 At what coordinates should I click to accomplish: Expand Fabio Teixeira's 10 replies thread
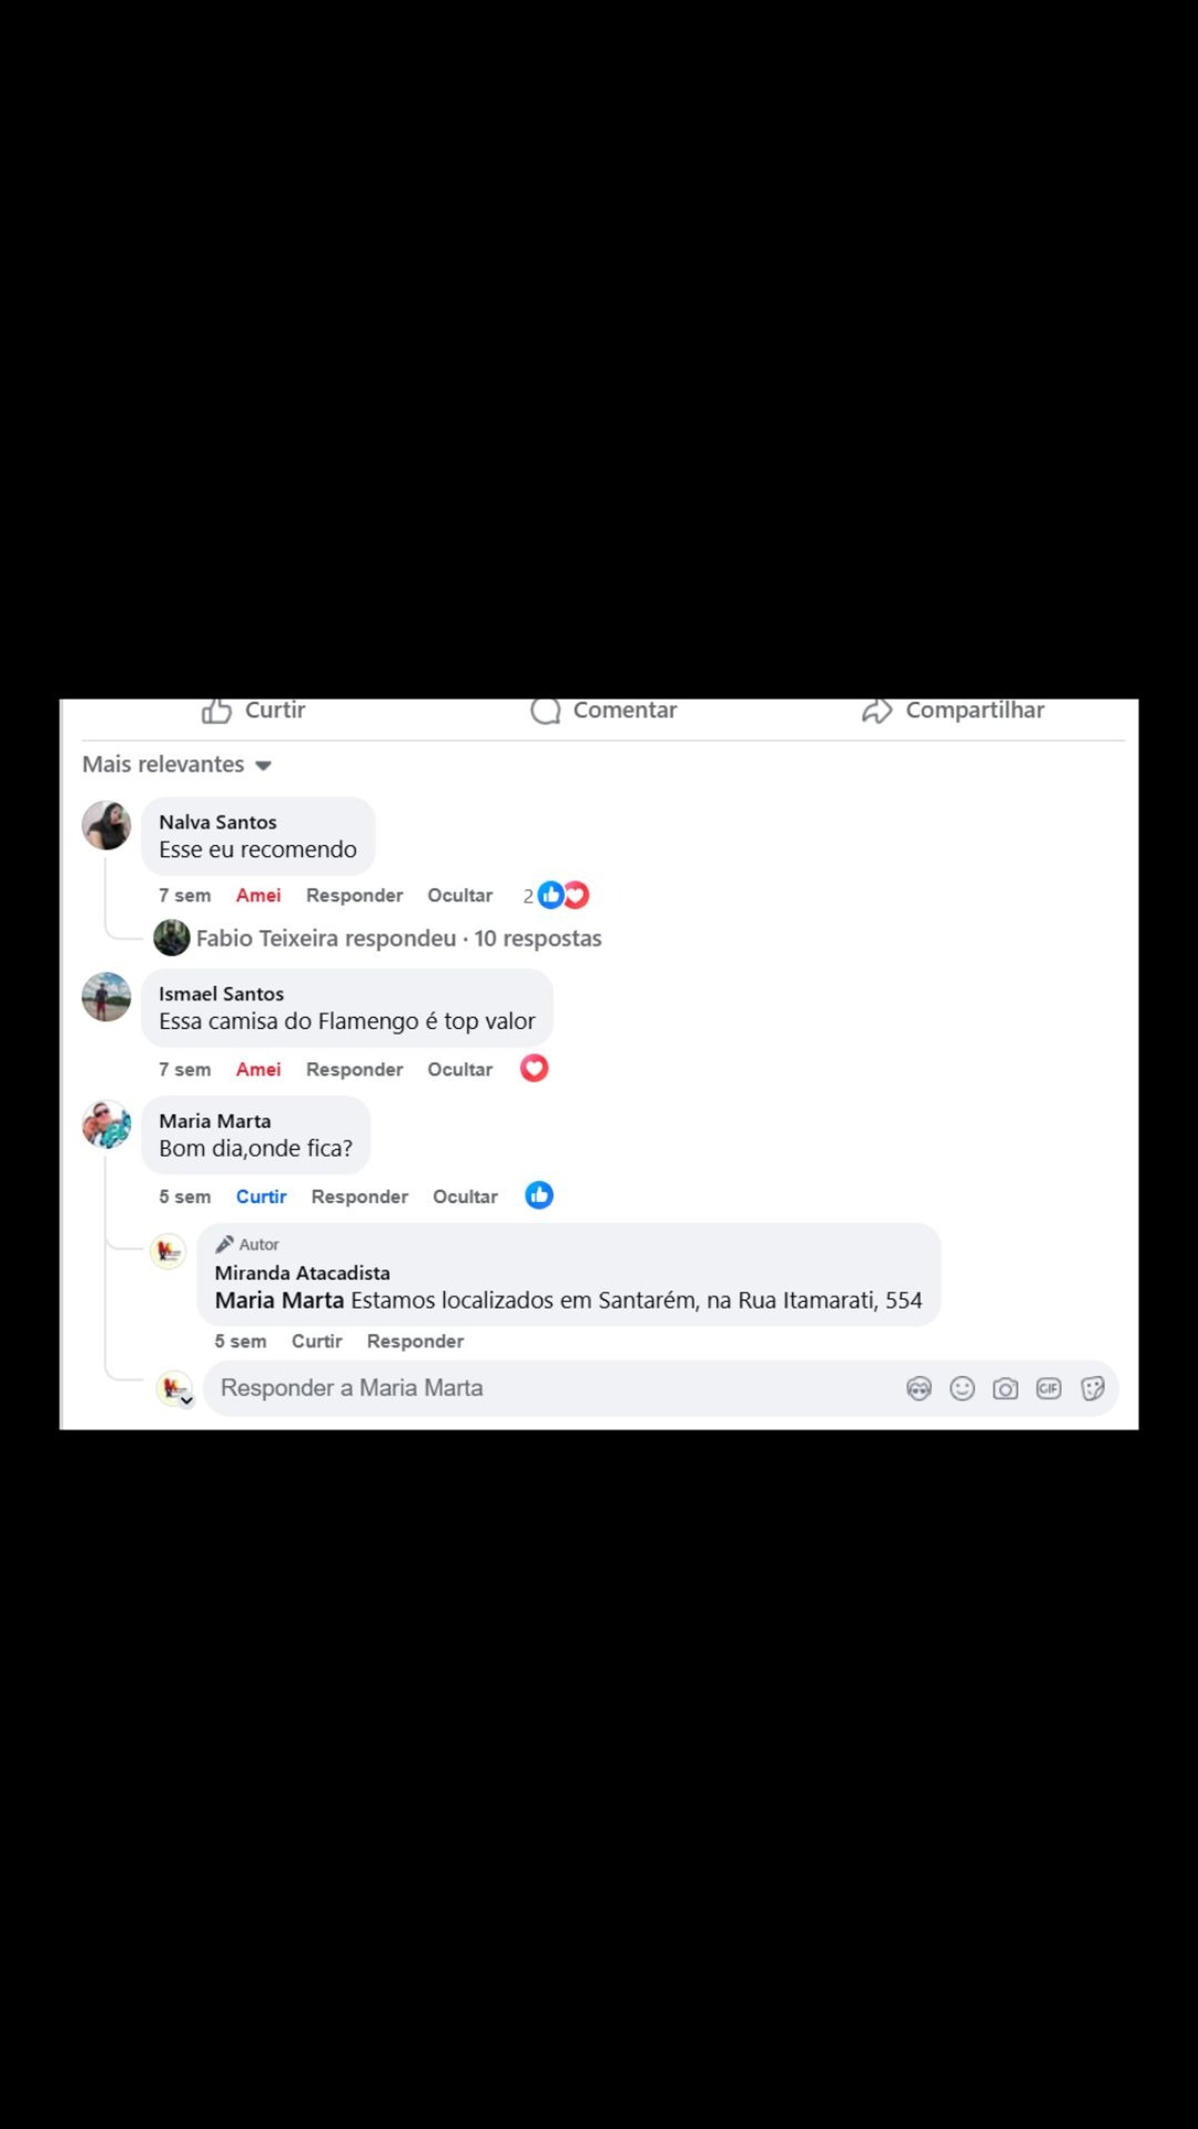pos(399,939)
